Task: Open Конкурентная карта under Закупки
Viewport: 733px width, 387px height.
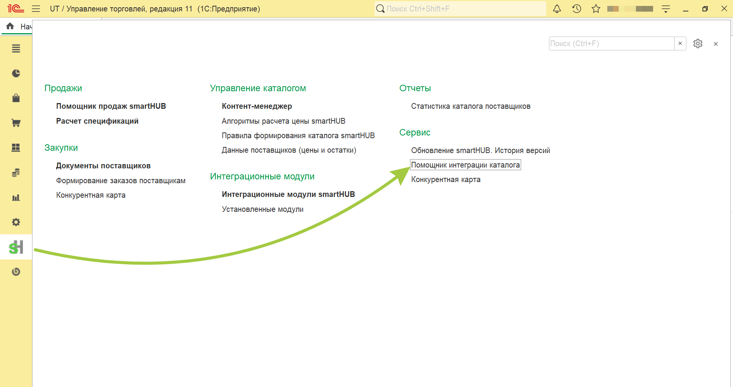Action: (91, 195)
